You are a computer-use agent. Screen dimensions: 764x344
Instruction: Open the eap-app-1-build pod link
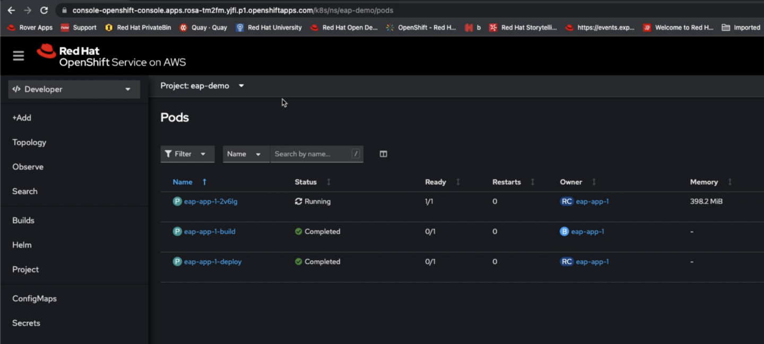coord(210,232)
